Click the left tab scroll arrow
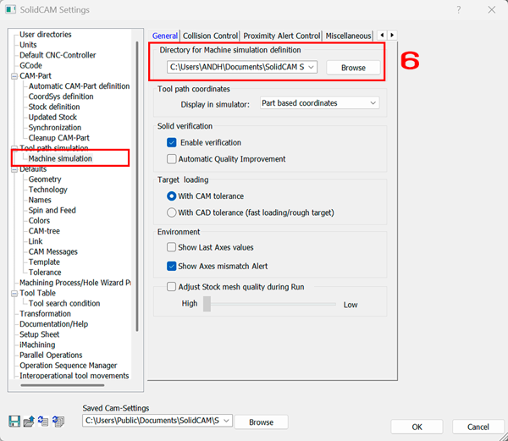Viewport: 508px width, 441px height. pos(382,35)
